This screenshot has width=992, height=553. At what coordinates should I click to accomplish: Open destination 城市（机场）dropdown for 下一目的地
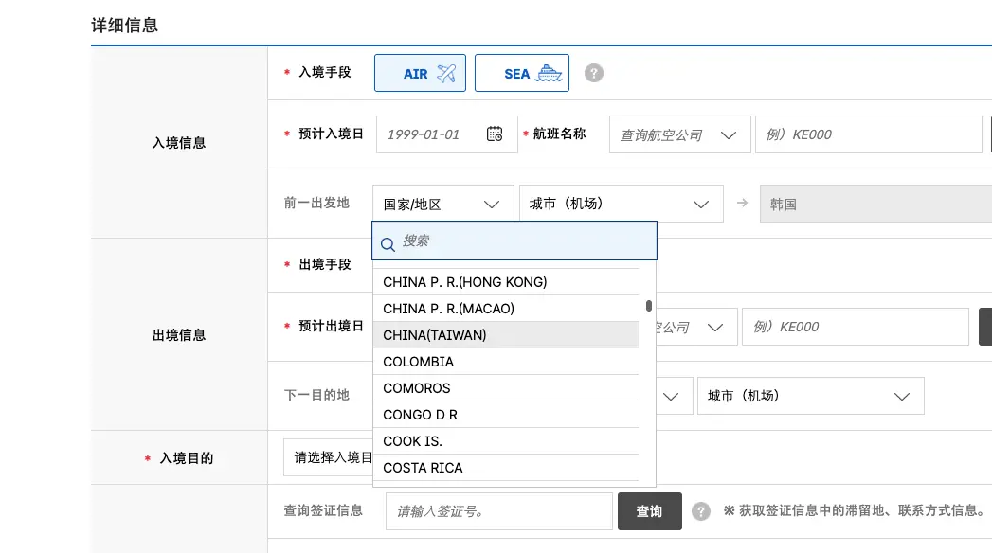[x=811, y=395]
